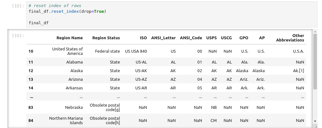
Task: Click the Region Status column header
Action: coord(106,38)
